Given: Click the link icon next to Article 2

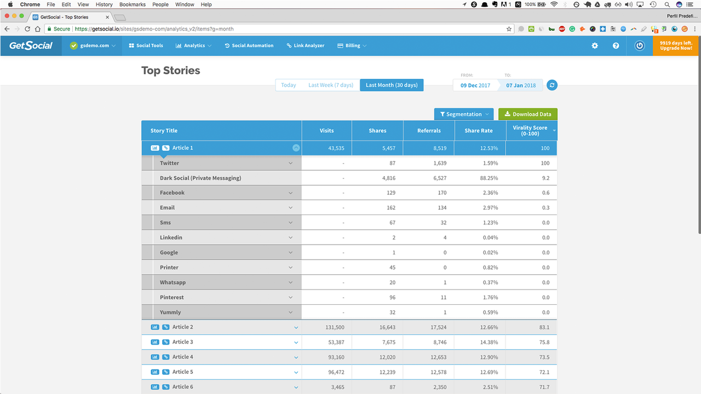Looking at the screenshot, I should [x=165, y=327].
